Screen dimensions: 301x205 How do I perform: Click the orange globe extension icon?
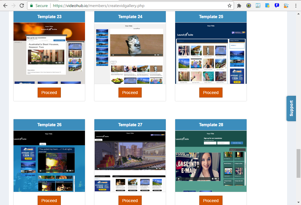point(286,5)
